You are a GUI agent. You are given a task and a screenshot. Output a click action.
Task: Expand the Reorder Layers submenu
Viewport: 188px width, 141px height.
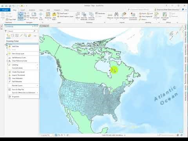tap(23, 85)
